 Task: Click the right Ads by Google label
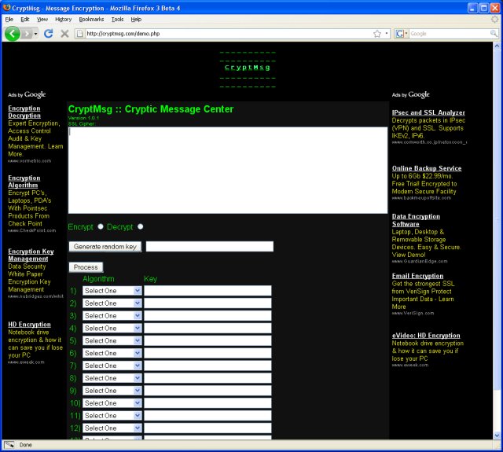[410, 94]
